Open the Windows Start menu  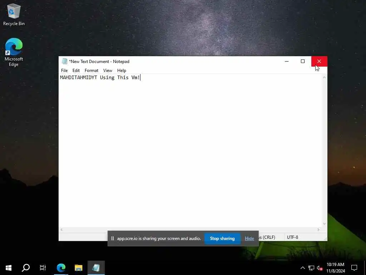click(9, 268)
